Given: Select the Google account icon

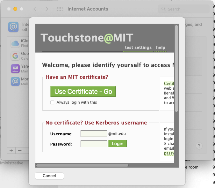Looking at the screenshot, I should tap(15, 56).
